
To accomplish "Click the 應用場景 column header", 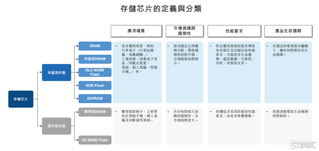I will tap(136, 31).
